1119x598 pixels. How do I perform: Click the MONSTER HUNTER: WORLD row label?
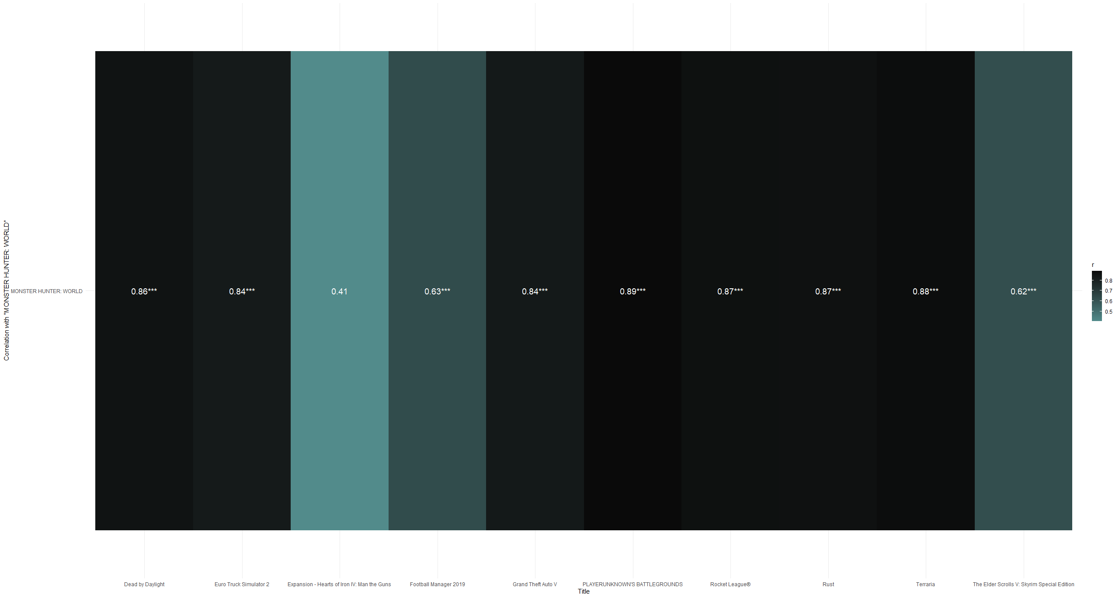(46, 291)
